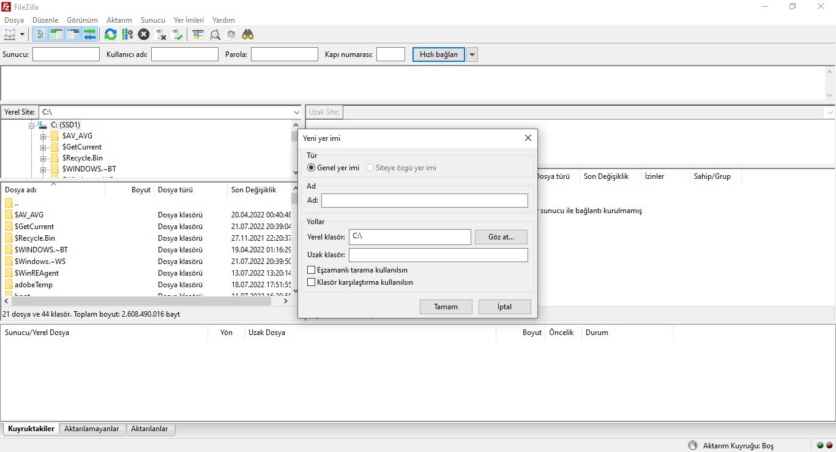Click the disconnect from server icon

click(161, 34)
